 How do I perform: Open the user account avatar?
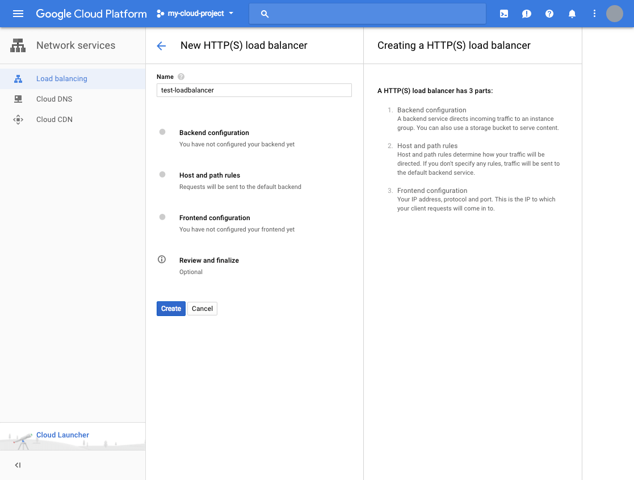(x=615, y=14)
